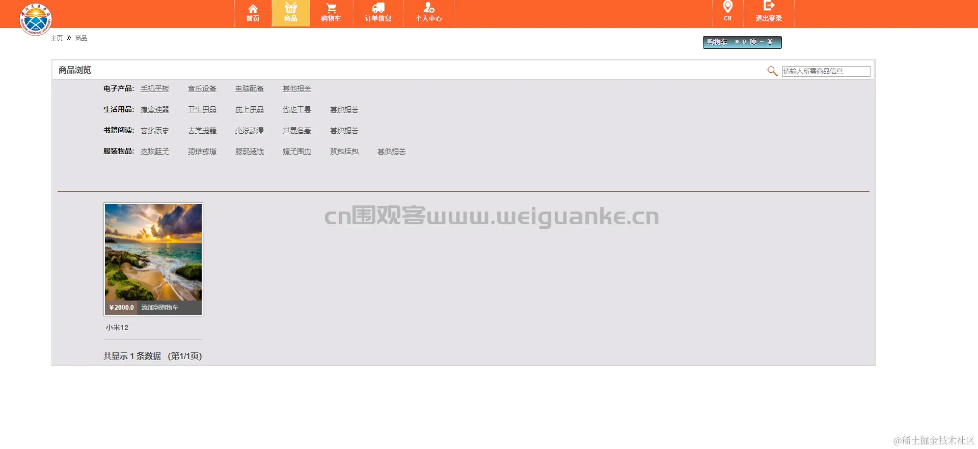
Task: Filter by 世界名著 category
Action: point(297,131)
